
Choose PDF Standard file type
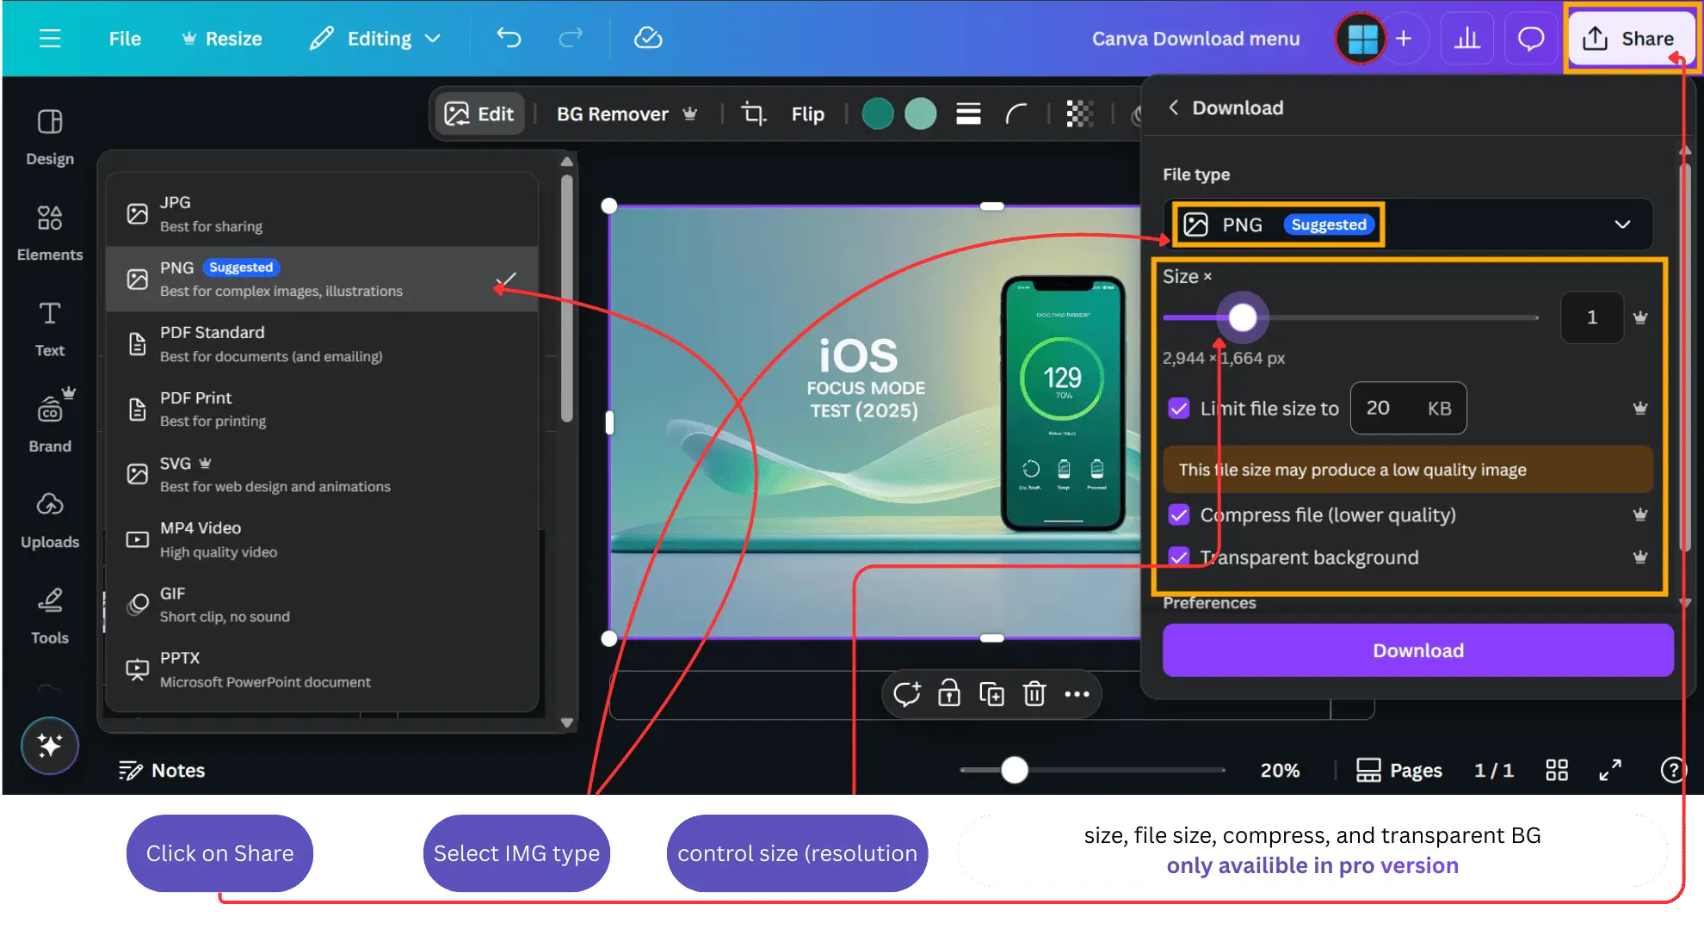(322, 344)
